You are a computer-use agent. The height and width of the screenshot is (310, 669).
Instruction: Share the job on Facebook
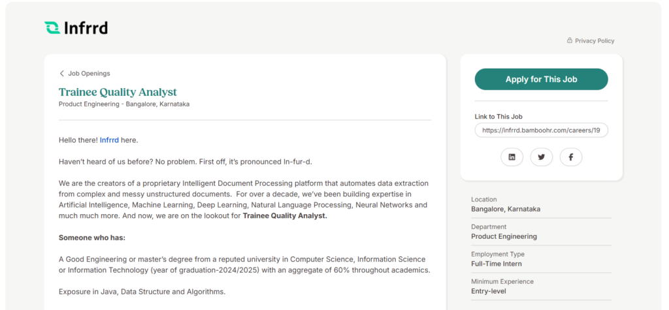pos(570,157)
